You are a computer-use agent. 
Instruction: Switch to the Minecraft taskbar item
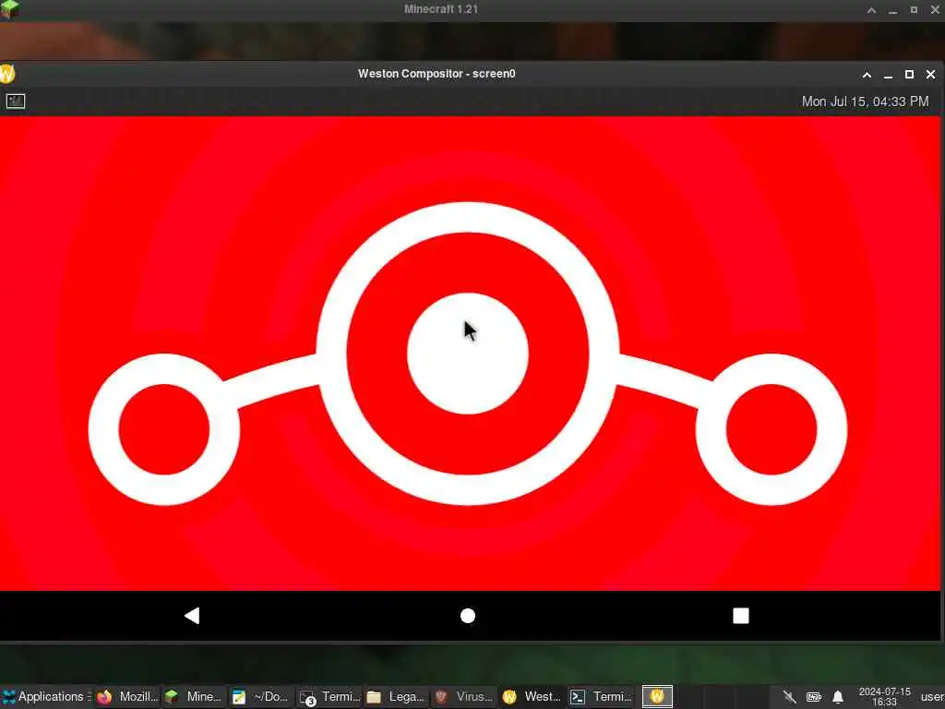(194, 696)
